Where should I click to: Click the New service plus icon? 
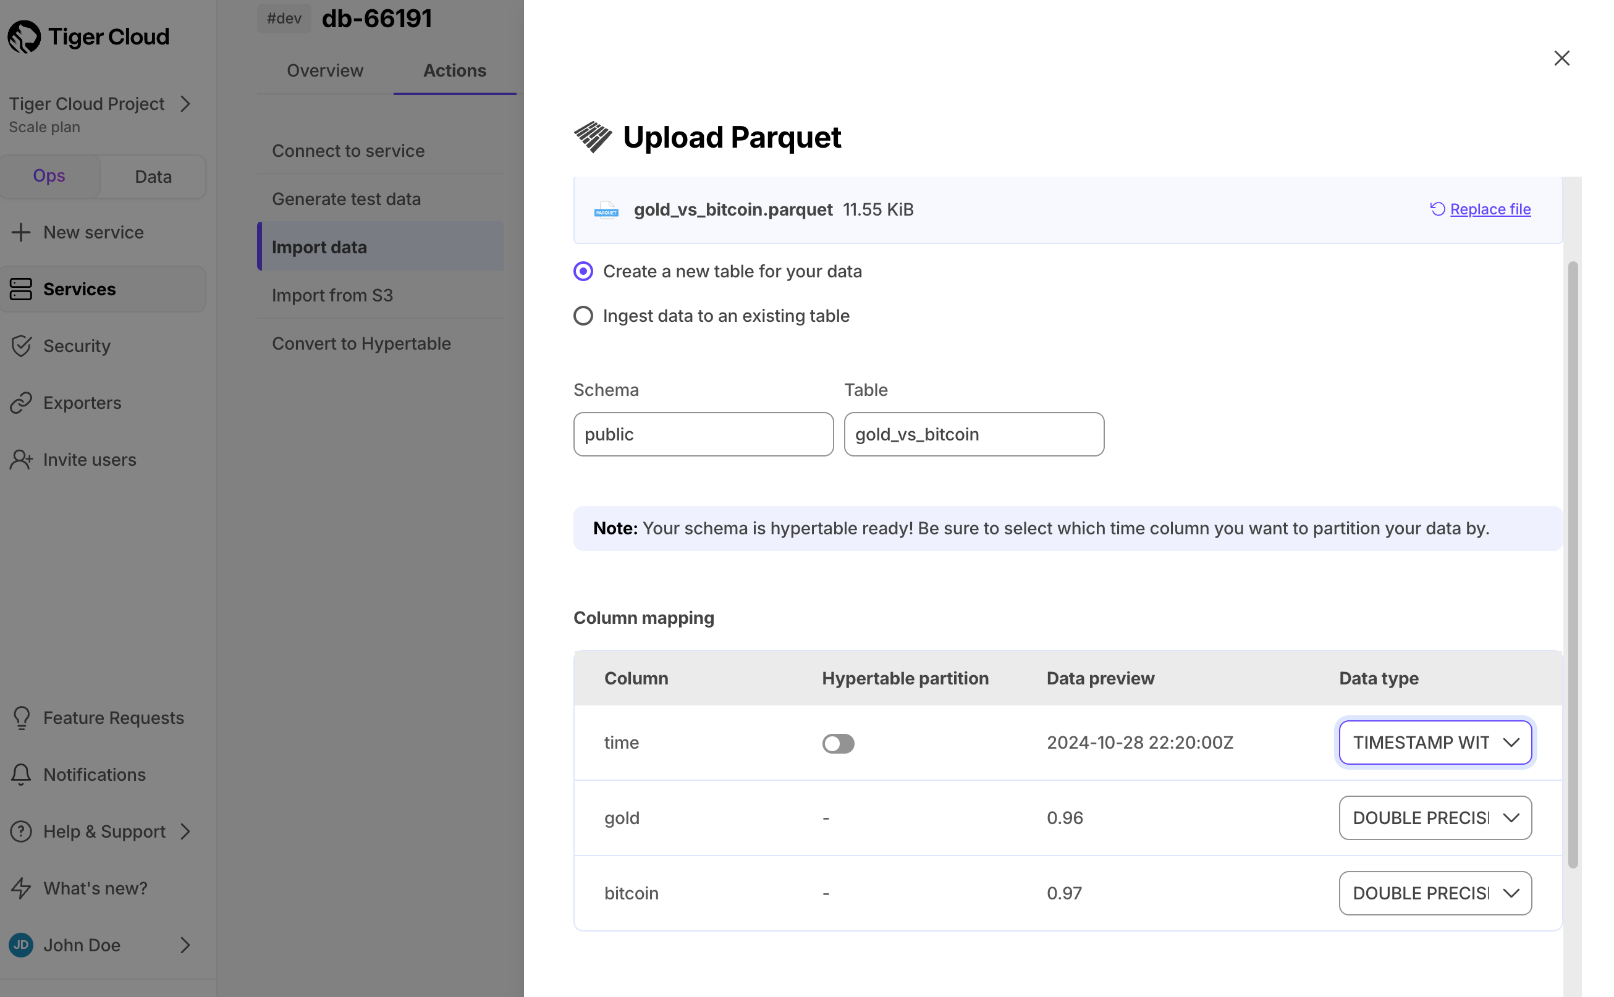click(20, 232)
